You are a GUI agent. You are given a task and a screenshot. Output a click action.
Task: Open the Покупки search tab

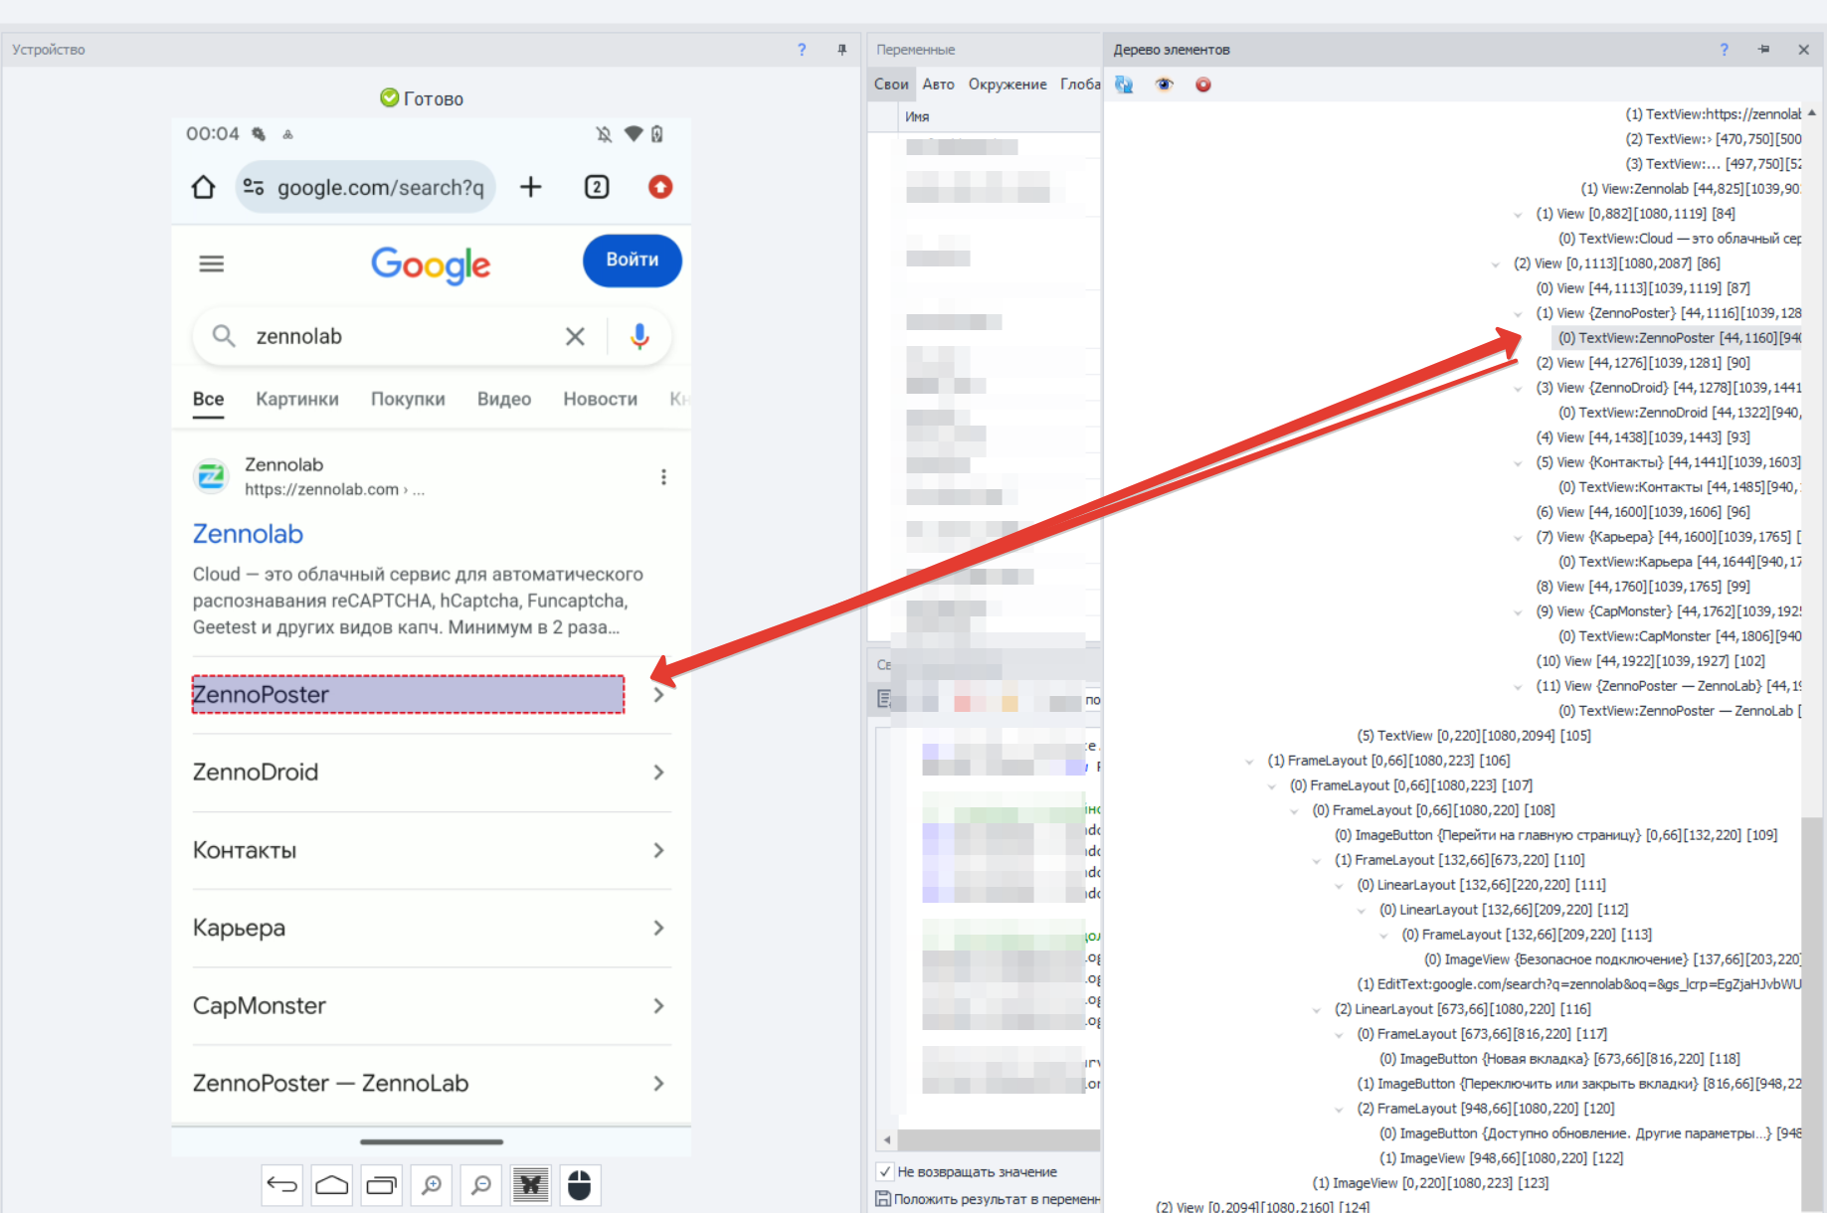408,399
